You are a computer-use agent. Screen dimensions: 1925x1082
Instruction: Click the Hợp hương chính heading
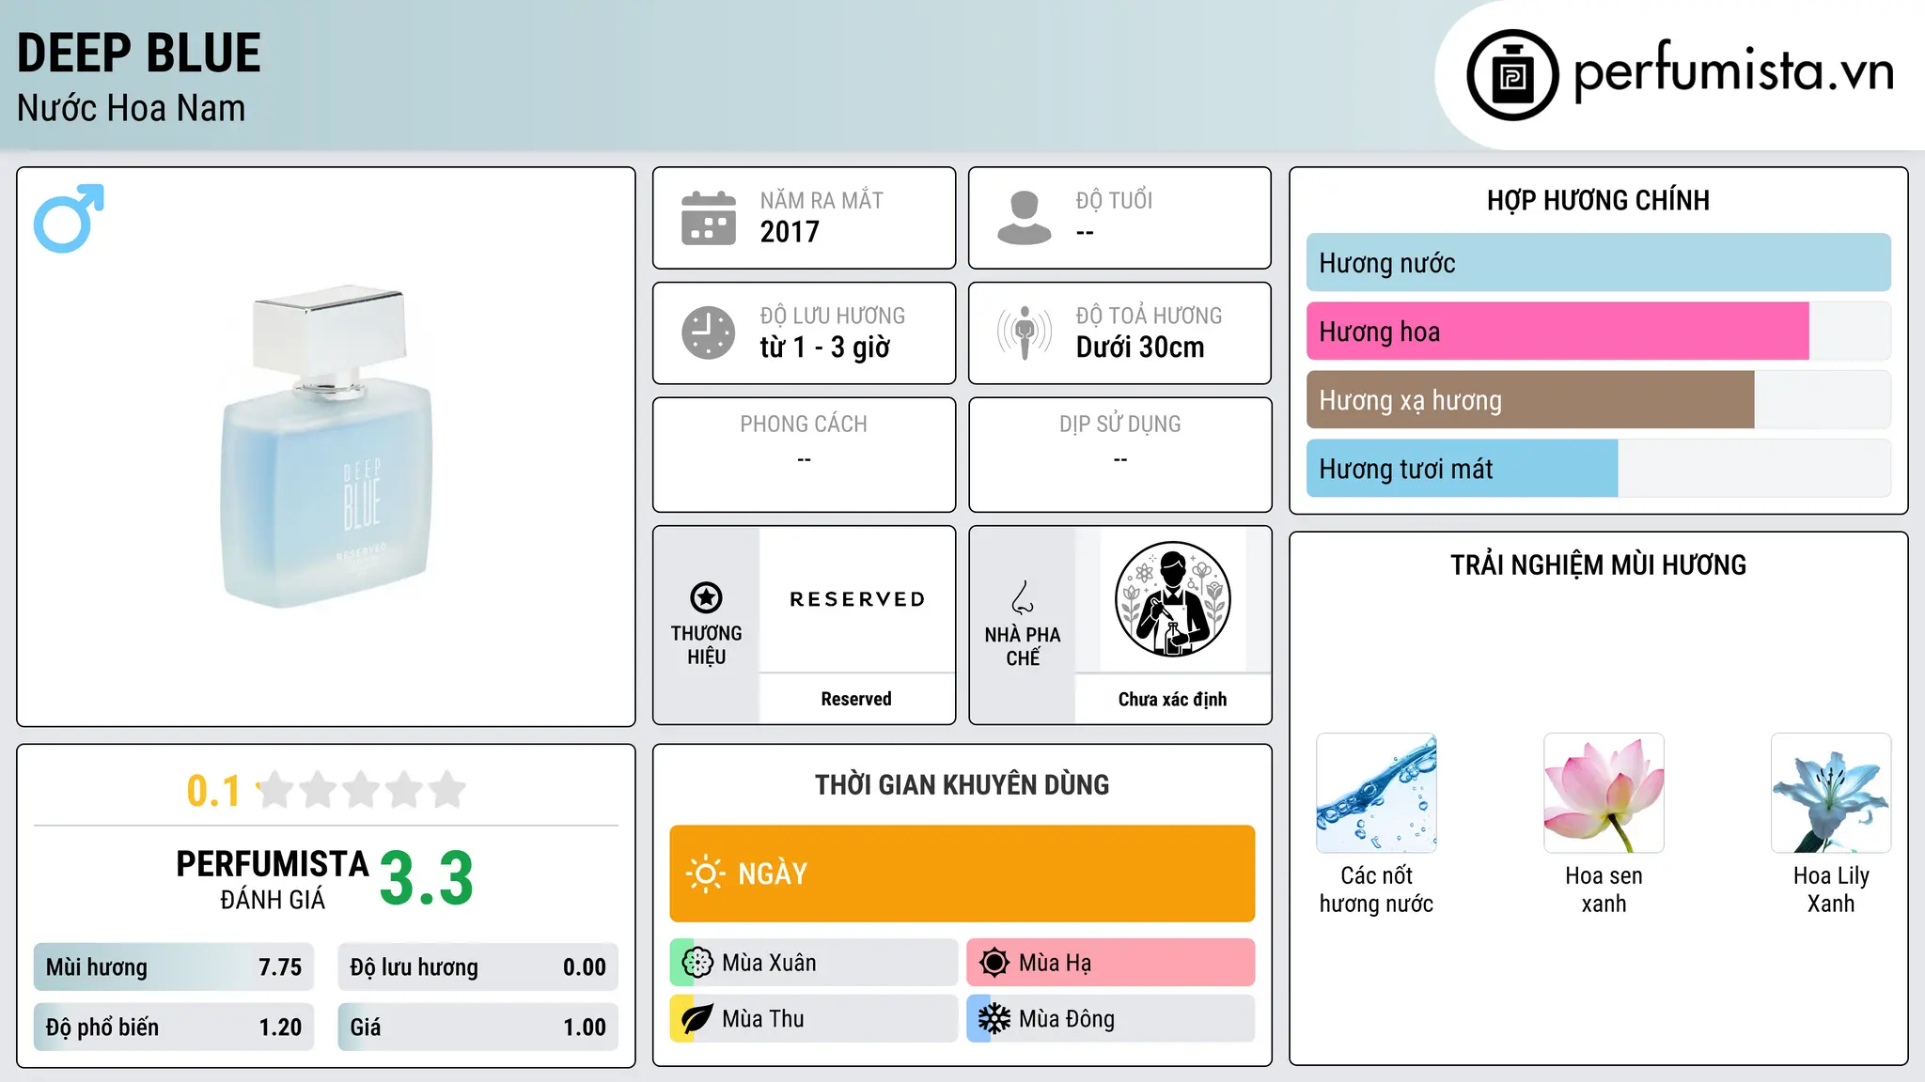pos(1599,200)
